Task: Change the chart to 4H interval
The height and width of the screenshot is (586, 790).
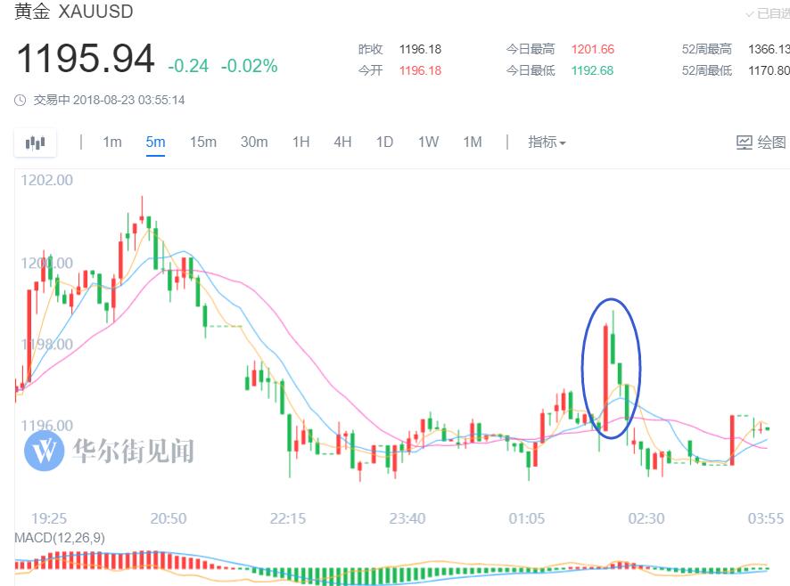Action: tap(342, 142)
